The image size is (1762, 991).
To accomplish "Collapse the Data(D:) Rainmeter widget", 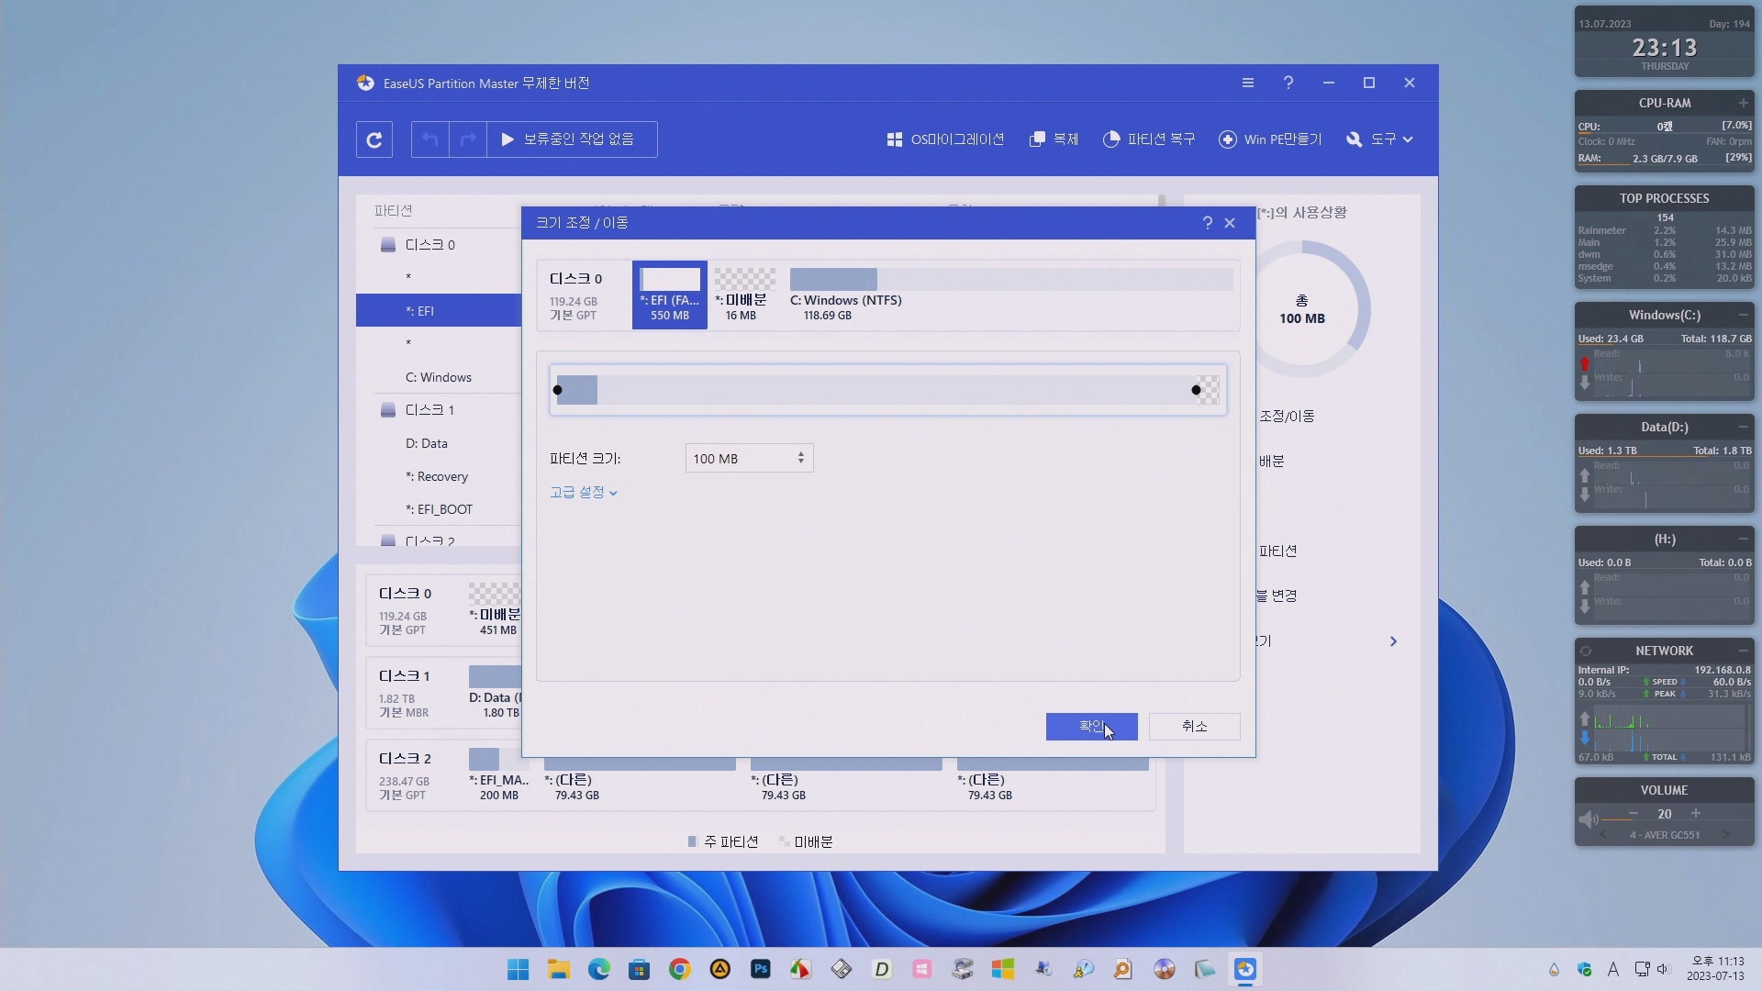I will click(1743, 427).
